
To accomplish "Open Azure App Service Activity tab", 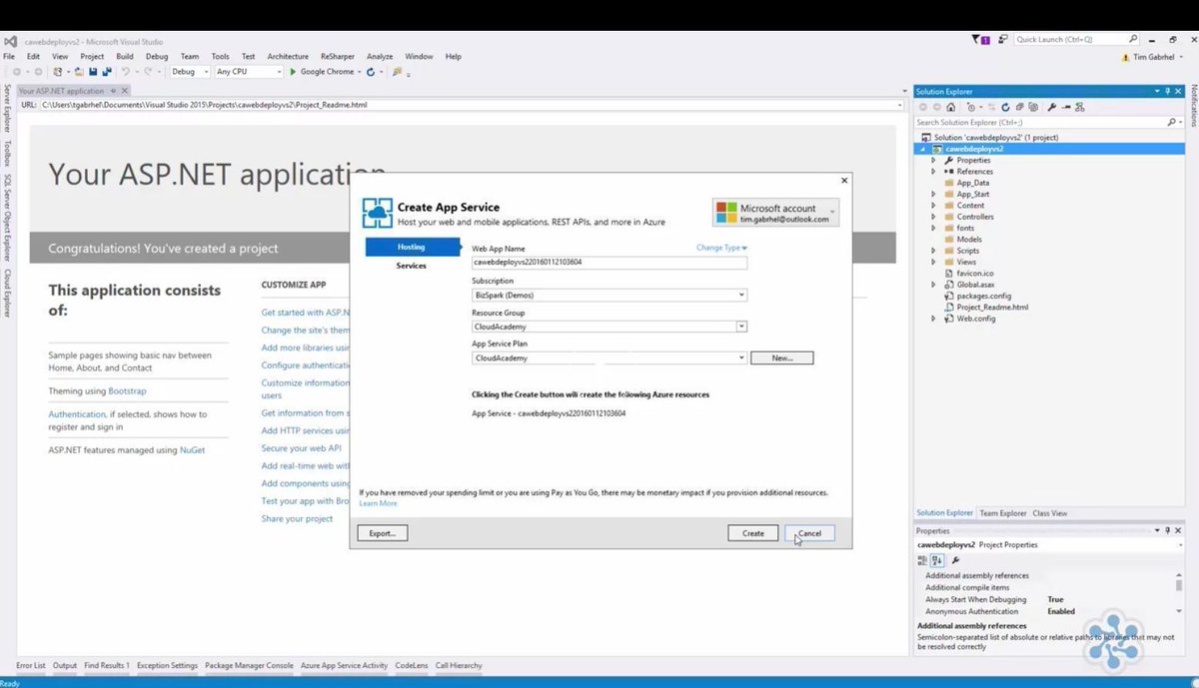I will pyautogui.click(x=344, y=665).
